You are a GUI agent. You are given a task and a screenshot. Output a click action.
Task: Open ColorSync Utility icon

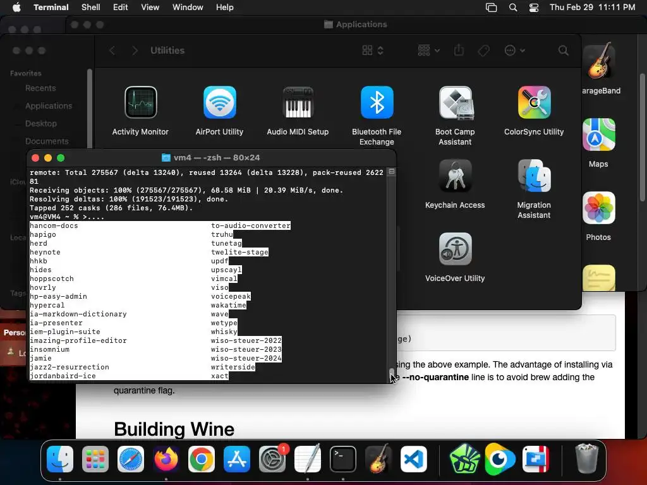(x=534, y=102)
